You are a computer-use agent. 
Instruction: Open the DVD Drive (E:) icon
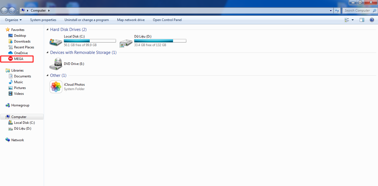pyautogui.click(x=56, y=64)
